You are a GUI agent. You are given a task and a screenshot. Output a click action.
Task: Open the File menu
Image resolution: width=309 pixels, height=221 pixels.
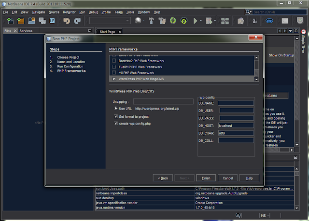click(x=5, y=12)
